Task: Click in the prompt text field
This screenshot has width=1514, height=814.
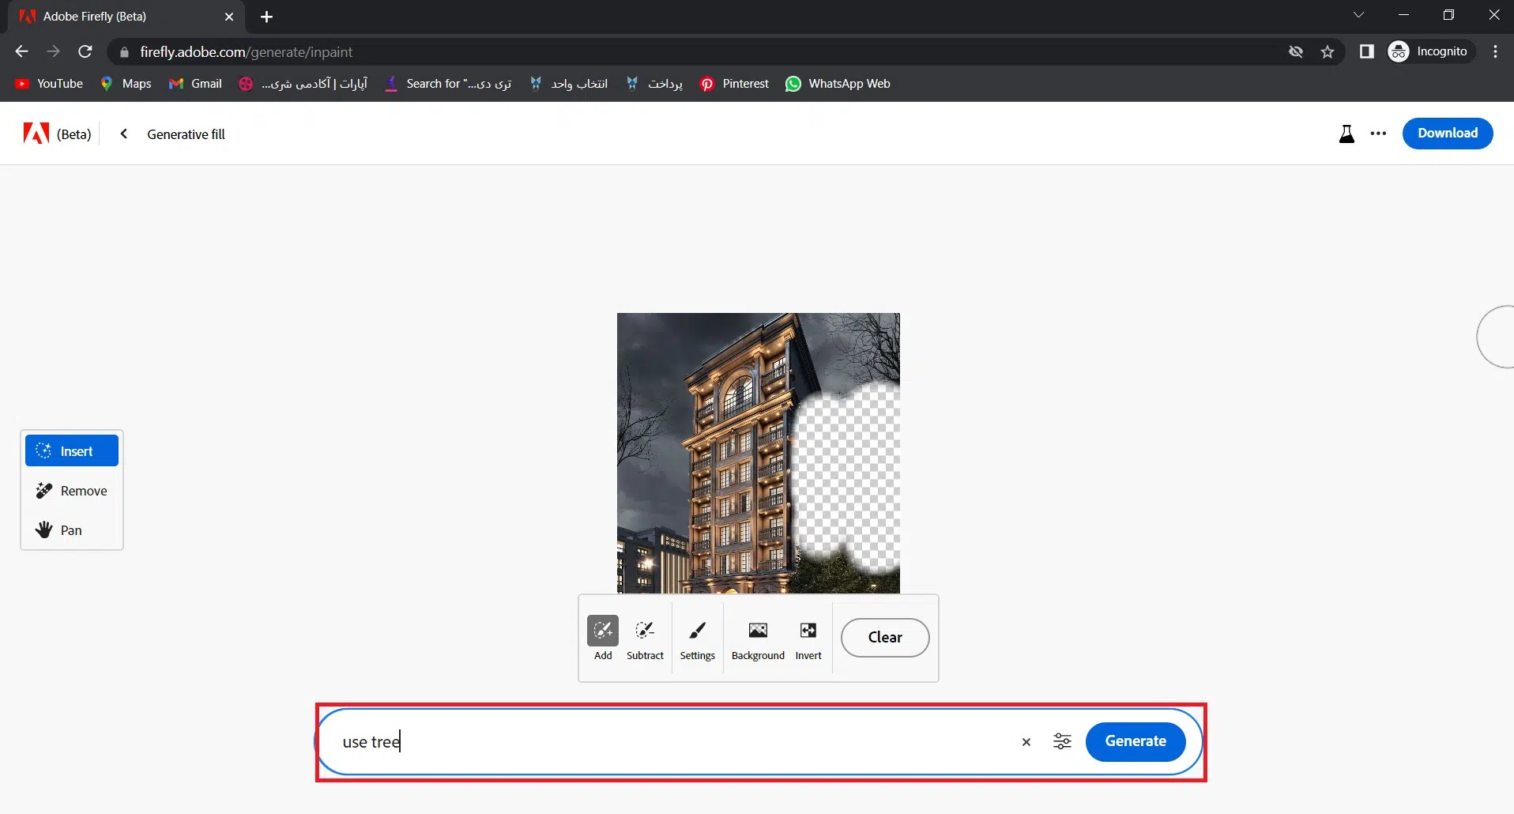Action: [672, 741]
